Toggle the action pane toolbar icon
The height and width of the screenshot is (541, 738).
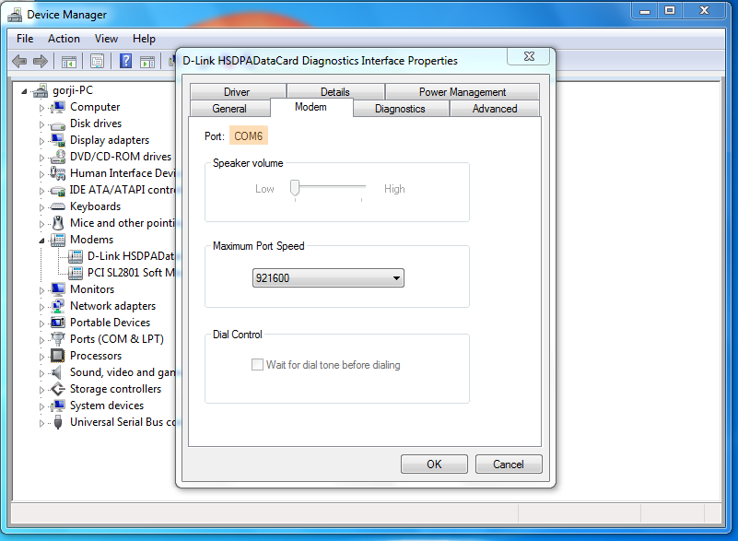[x=147, y=61]
